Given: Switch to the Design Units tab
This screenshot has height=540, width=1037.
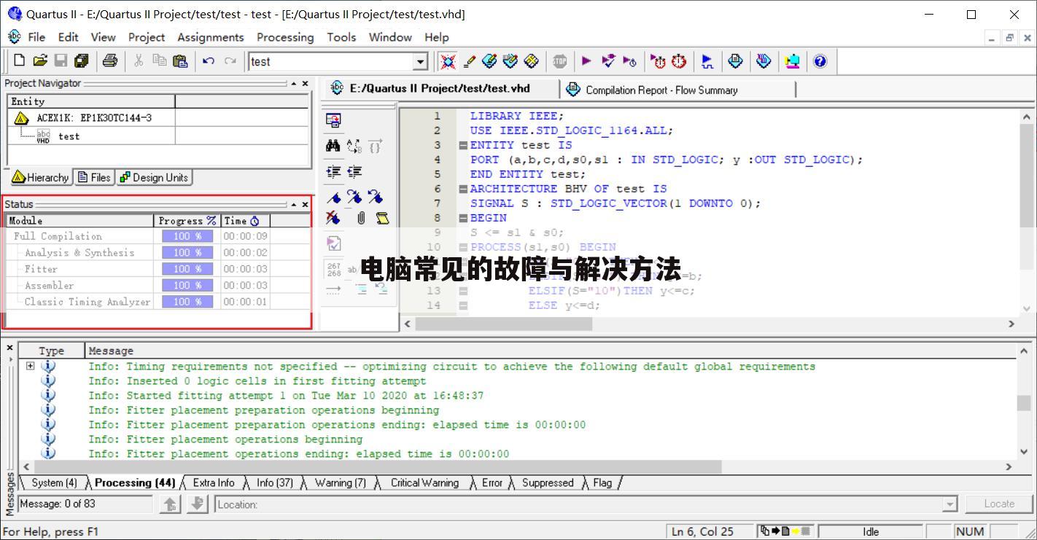Looking at the screenshot, I should [154, 177].
